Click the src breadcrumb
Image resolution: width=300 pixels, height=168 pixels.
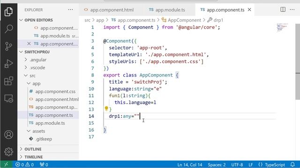(x=87, y=20)
